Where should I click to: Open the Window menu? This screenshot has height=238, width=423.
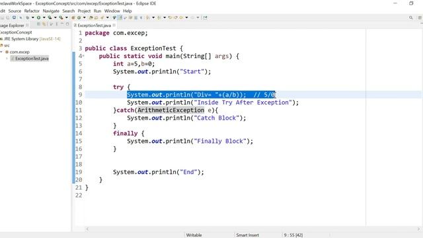(x=112, y=11)
